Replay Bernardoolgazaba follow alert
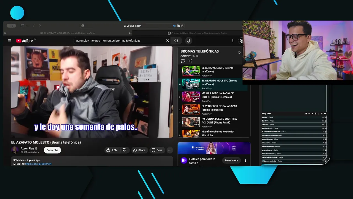353x199 pixels. pyautogui.click(x=326, y=146)
